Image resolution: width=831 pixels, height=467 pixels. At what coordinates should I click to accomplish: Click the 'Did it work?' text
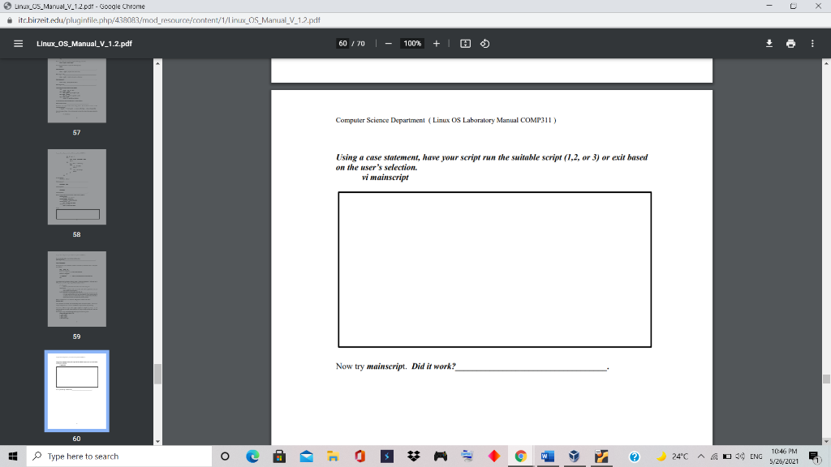[x=433, y=366]
